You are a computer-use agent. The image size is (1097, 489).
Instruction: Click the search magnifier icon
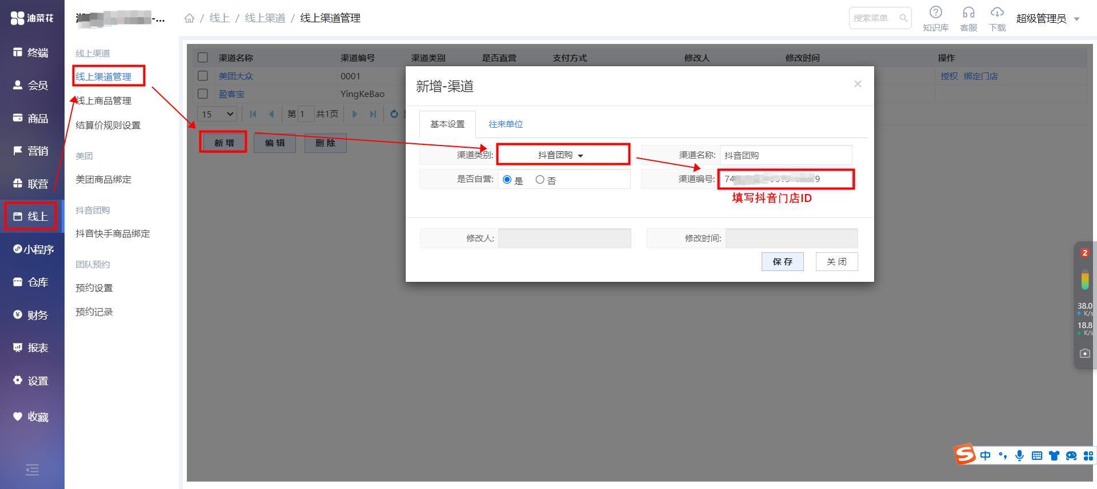click(x=903, y=18)
